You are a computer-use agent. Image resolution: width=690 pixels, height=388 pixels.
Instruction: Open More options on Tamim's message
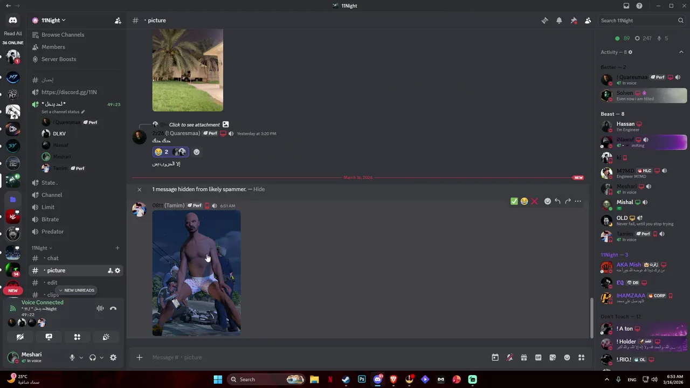click(578, 201)
